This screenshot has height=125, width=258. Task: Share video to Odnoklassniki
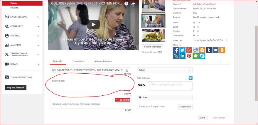click(222, 50)
